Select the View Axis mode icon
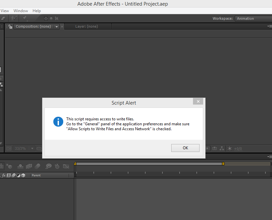 (57, 18)
